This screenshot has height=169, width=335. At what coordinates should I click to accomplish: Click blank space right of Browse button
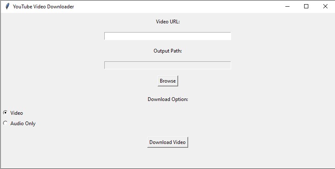click(x=250, y=81)
